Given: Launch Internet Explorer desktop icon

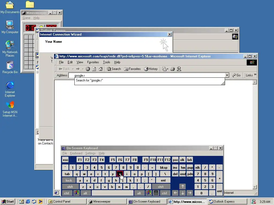Looking at the screenshot, I should tap(10, 89).
